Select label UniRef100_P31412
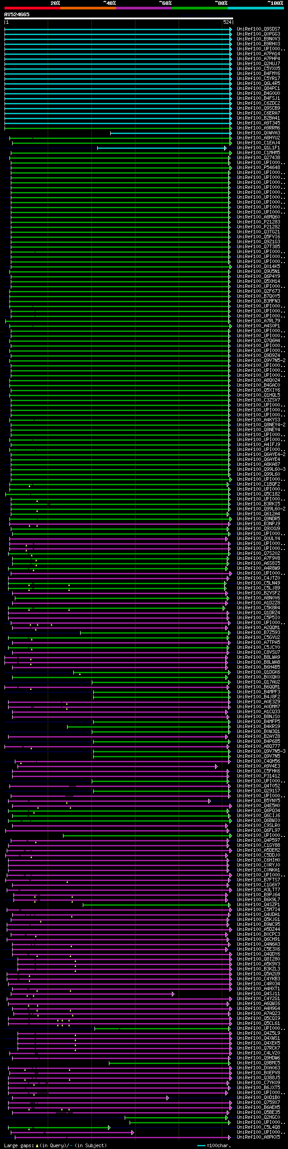288x1149 pixels. (x=258, y=776)
